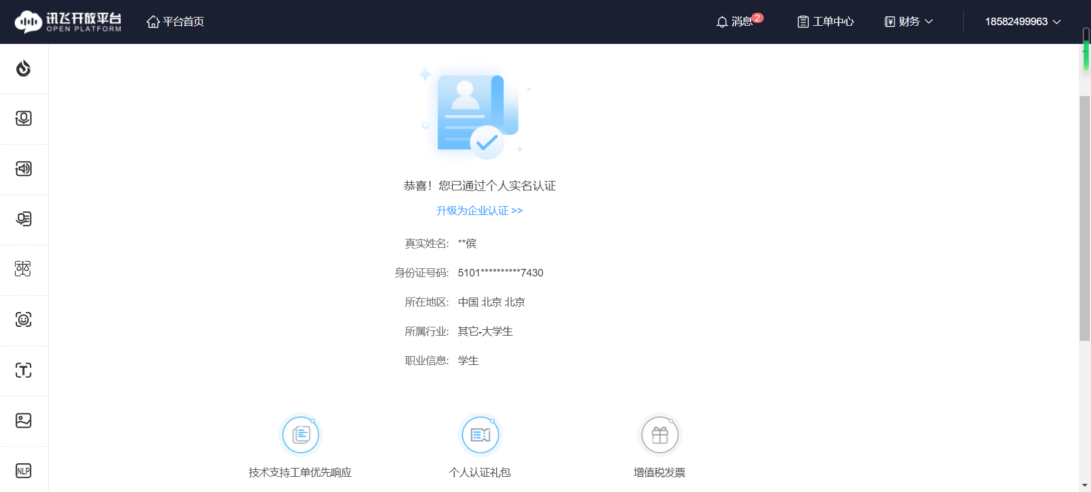Click the iFlytek Open Platform logo
1091x492 pixels.
coord(68,22)
